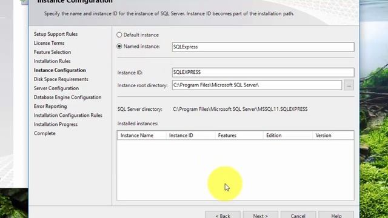Click the Next button
Image resolution: width=388 pixels, height=218 pixels.
(260, 214)
